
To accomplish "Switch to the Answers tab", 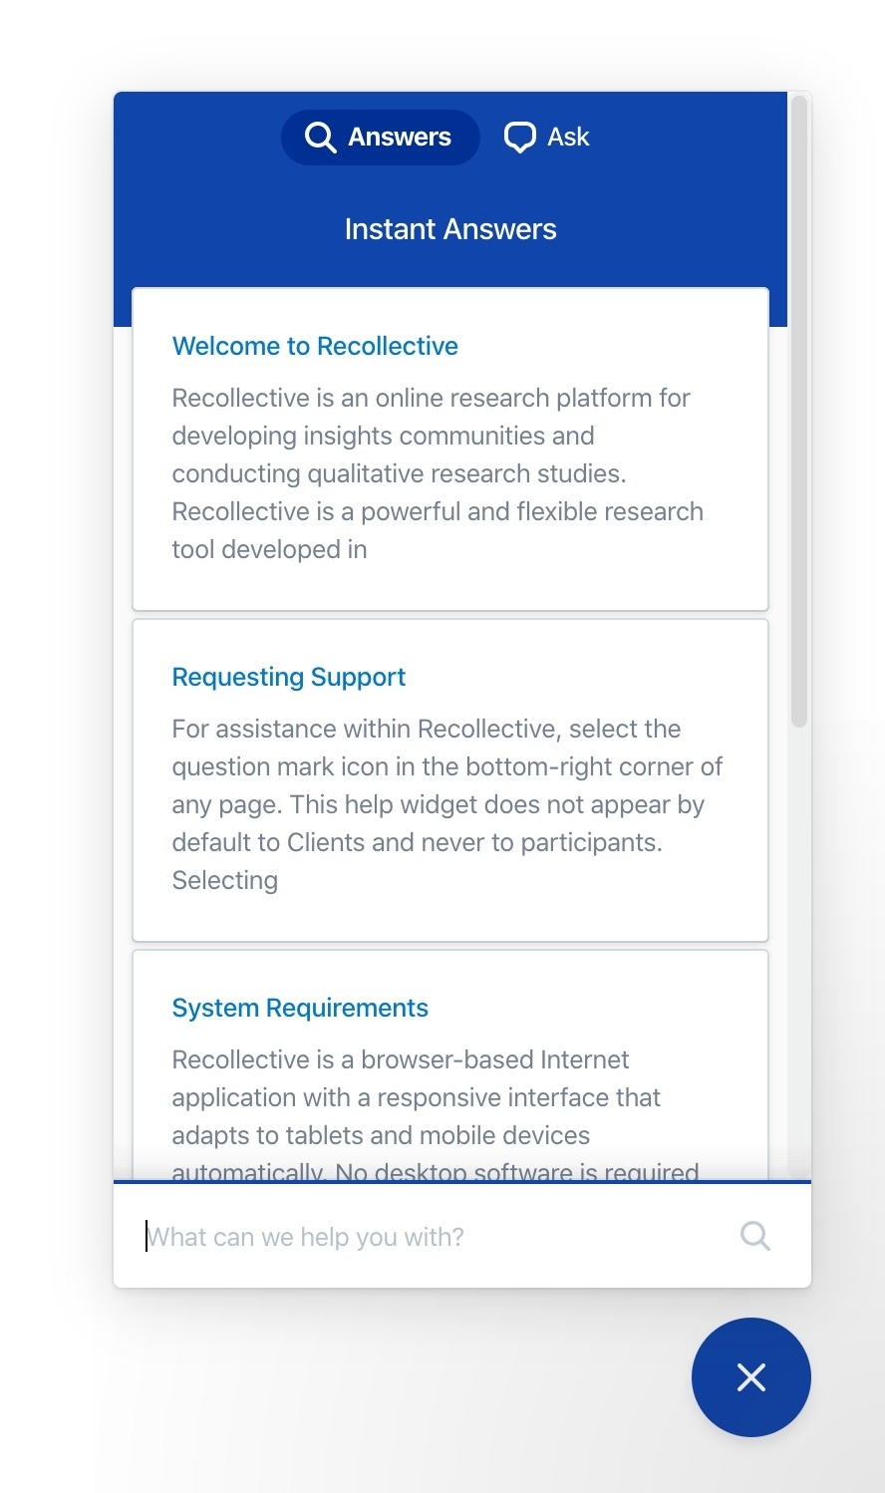I will pos(381,138).
